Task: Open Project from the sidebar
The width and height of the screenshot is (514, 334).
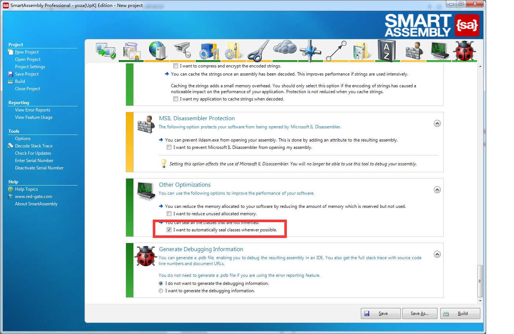Action: pos(27,59)
